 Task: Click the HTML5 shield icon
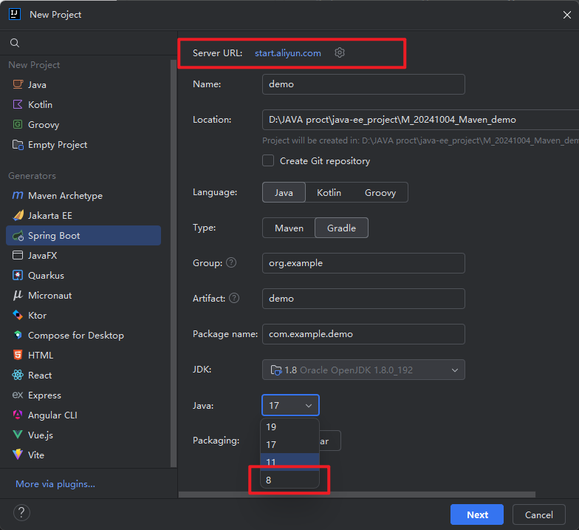pyautogui.click(x=18, y=355)
